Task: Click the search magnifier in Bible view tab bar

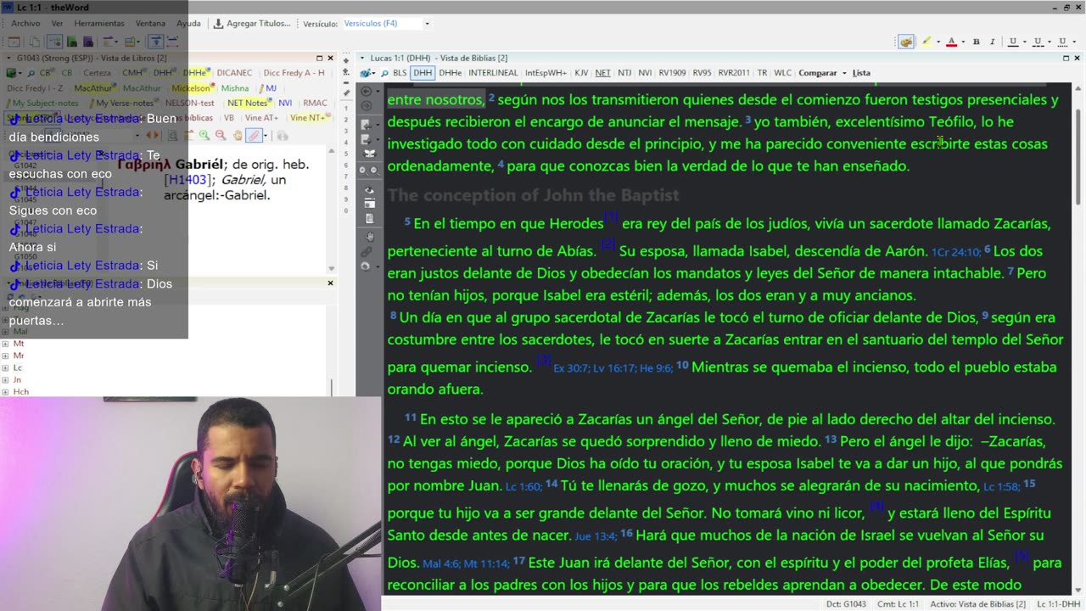Action: [383, 73]
